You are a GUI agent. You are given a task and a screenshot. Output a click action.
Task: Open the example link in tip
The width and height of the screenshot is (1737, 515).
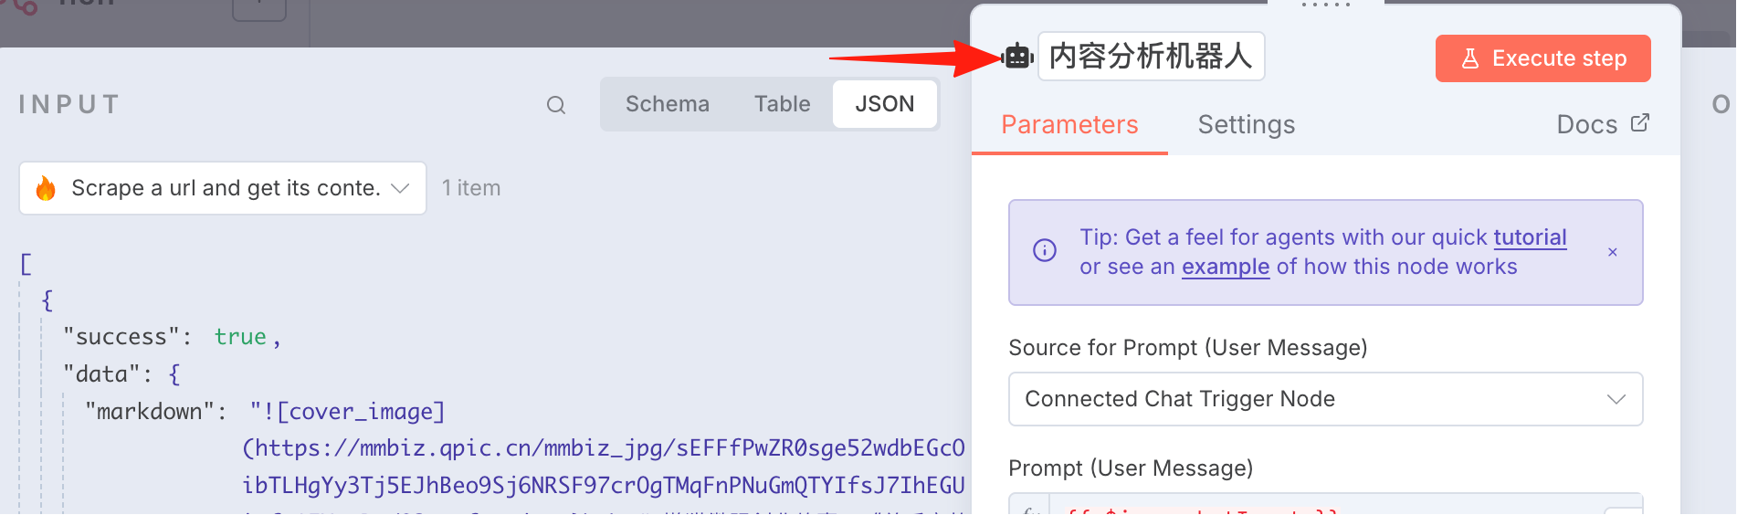tap(1226, 267)
